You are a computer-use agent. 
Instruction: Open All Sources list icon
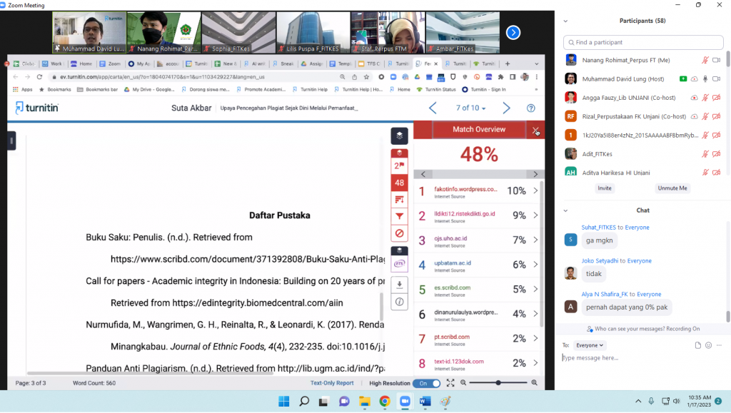[x=399, y=199]
